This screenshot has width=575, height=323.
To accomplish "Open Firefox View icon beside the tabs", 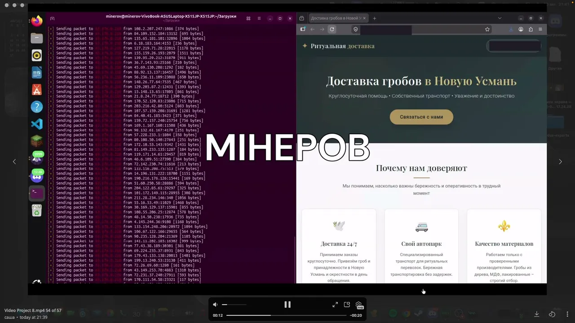I will (302, 18).
